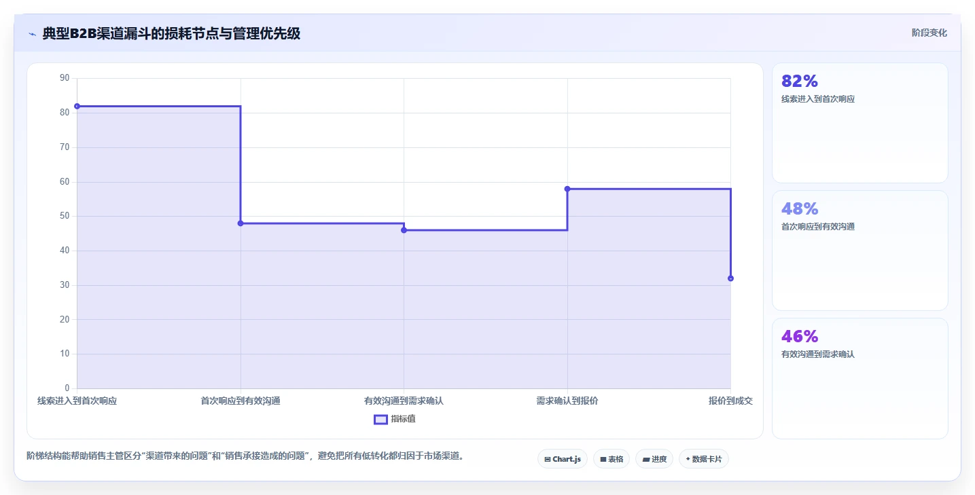This screenshot has width=975, height=495.
Task: Click the data point at value 58
Action: coord(567,189)
